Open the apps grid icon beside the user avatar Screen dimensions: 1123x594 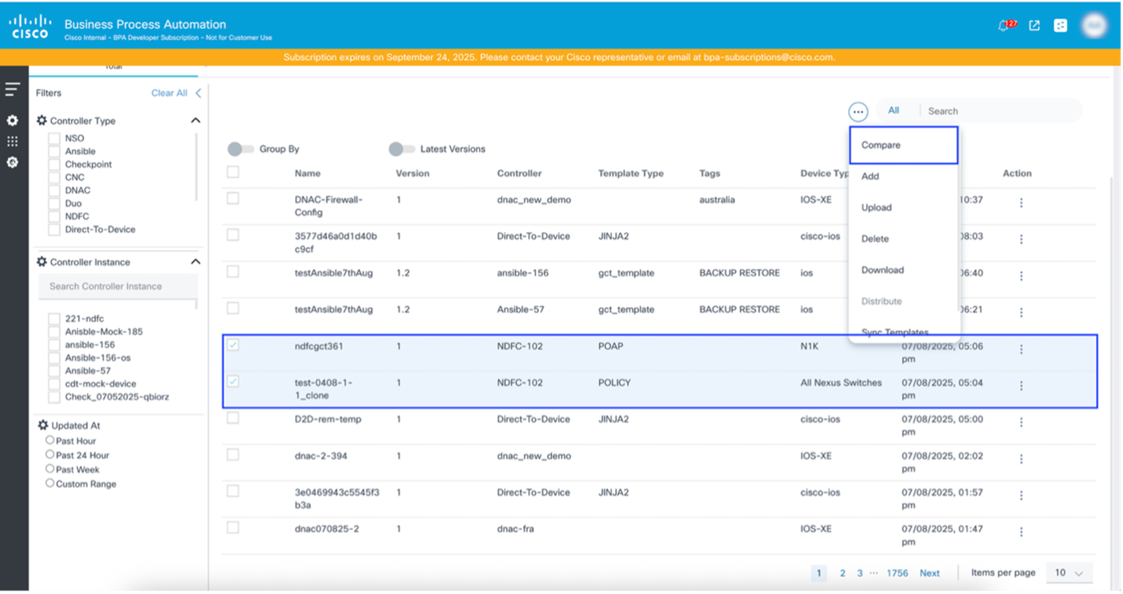[1061, 26]
